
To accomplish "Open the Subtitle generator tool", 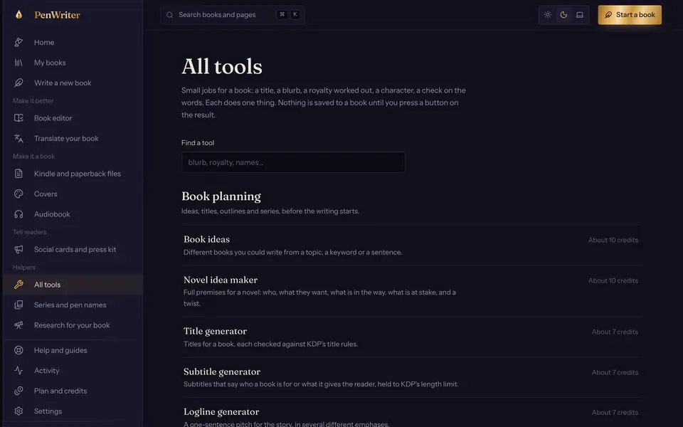I will click(411, 377).
